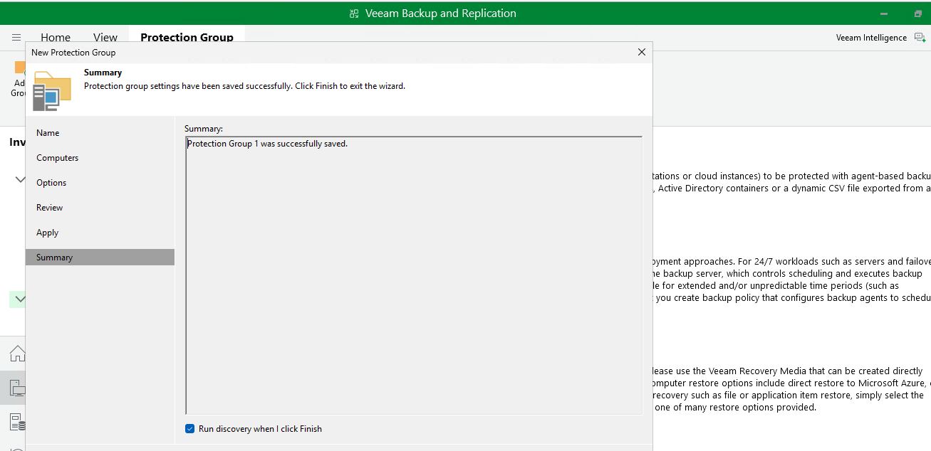
Task: Open the Inventory view icon in sidebar
Action: click(x=17, y=388)
